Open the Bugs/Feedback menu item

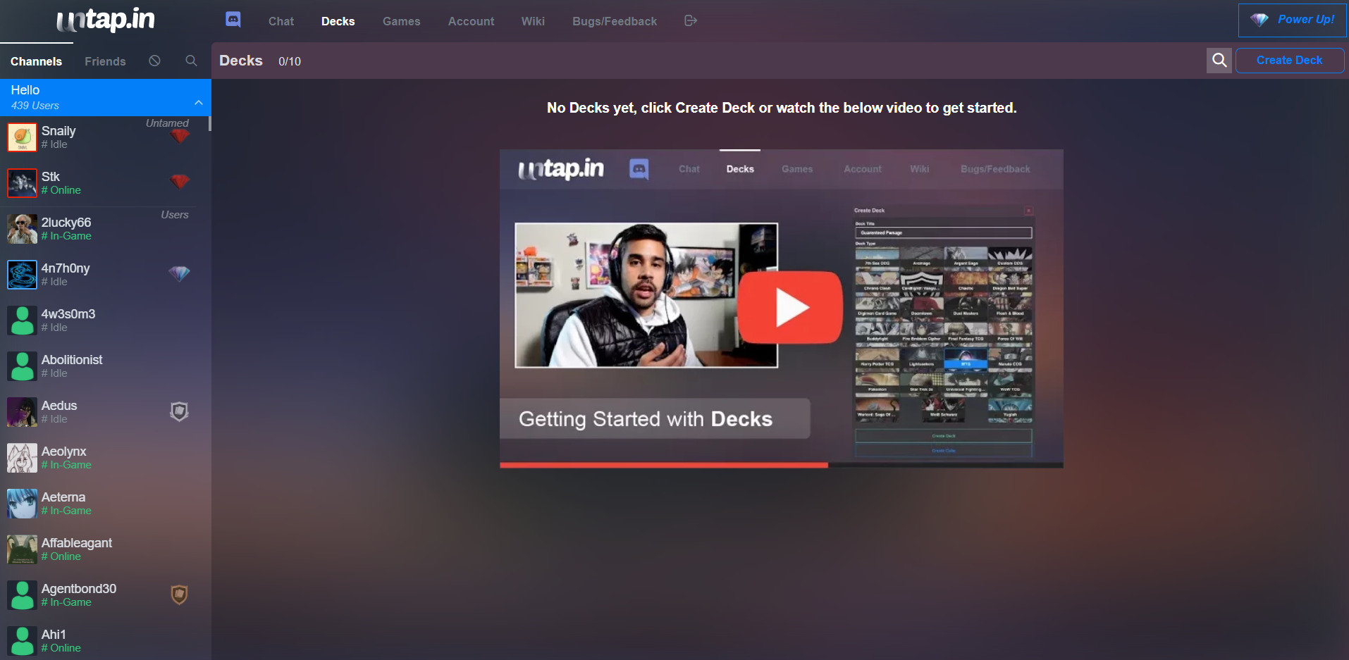click(615, 21)
